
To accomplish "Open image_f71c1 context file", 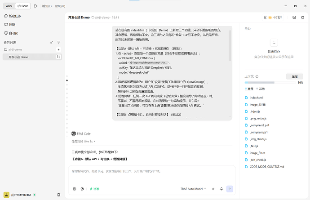I will point(257,153).
